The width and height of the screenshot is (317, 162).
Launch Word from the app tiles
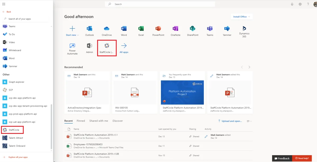click(124, 31)
